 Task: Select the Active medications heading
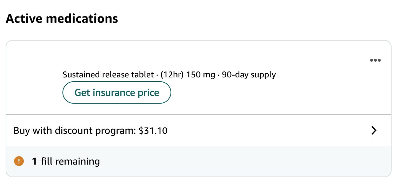pos(62,19)
